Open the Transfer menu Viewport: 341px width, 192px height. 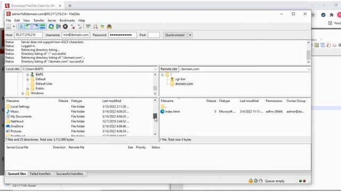point(39,20)
